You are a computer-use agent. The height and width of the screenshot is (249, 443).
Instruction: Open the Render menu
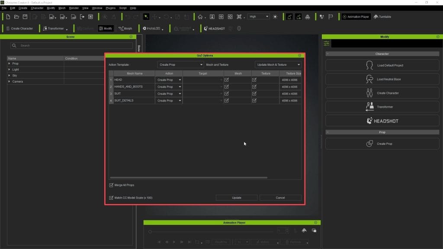point(74,8)
